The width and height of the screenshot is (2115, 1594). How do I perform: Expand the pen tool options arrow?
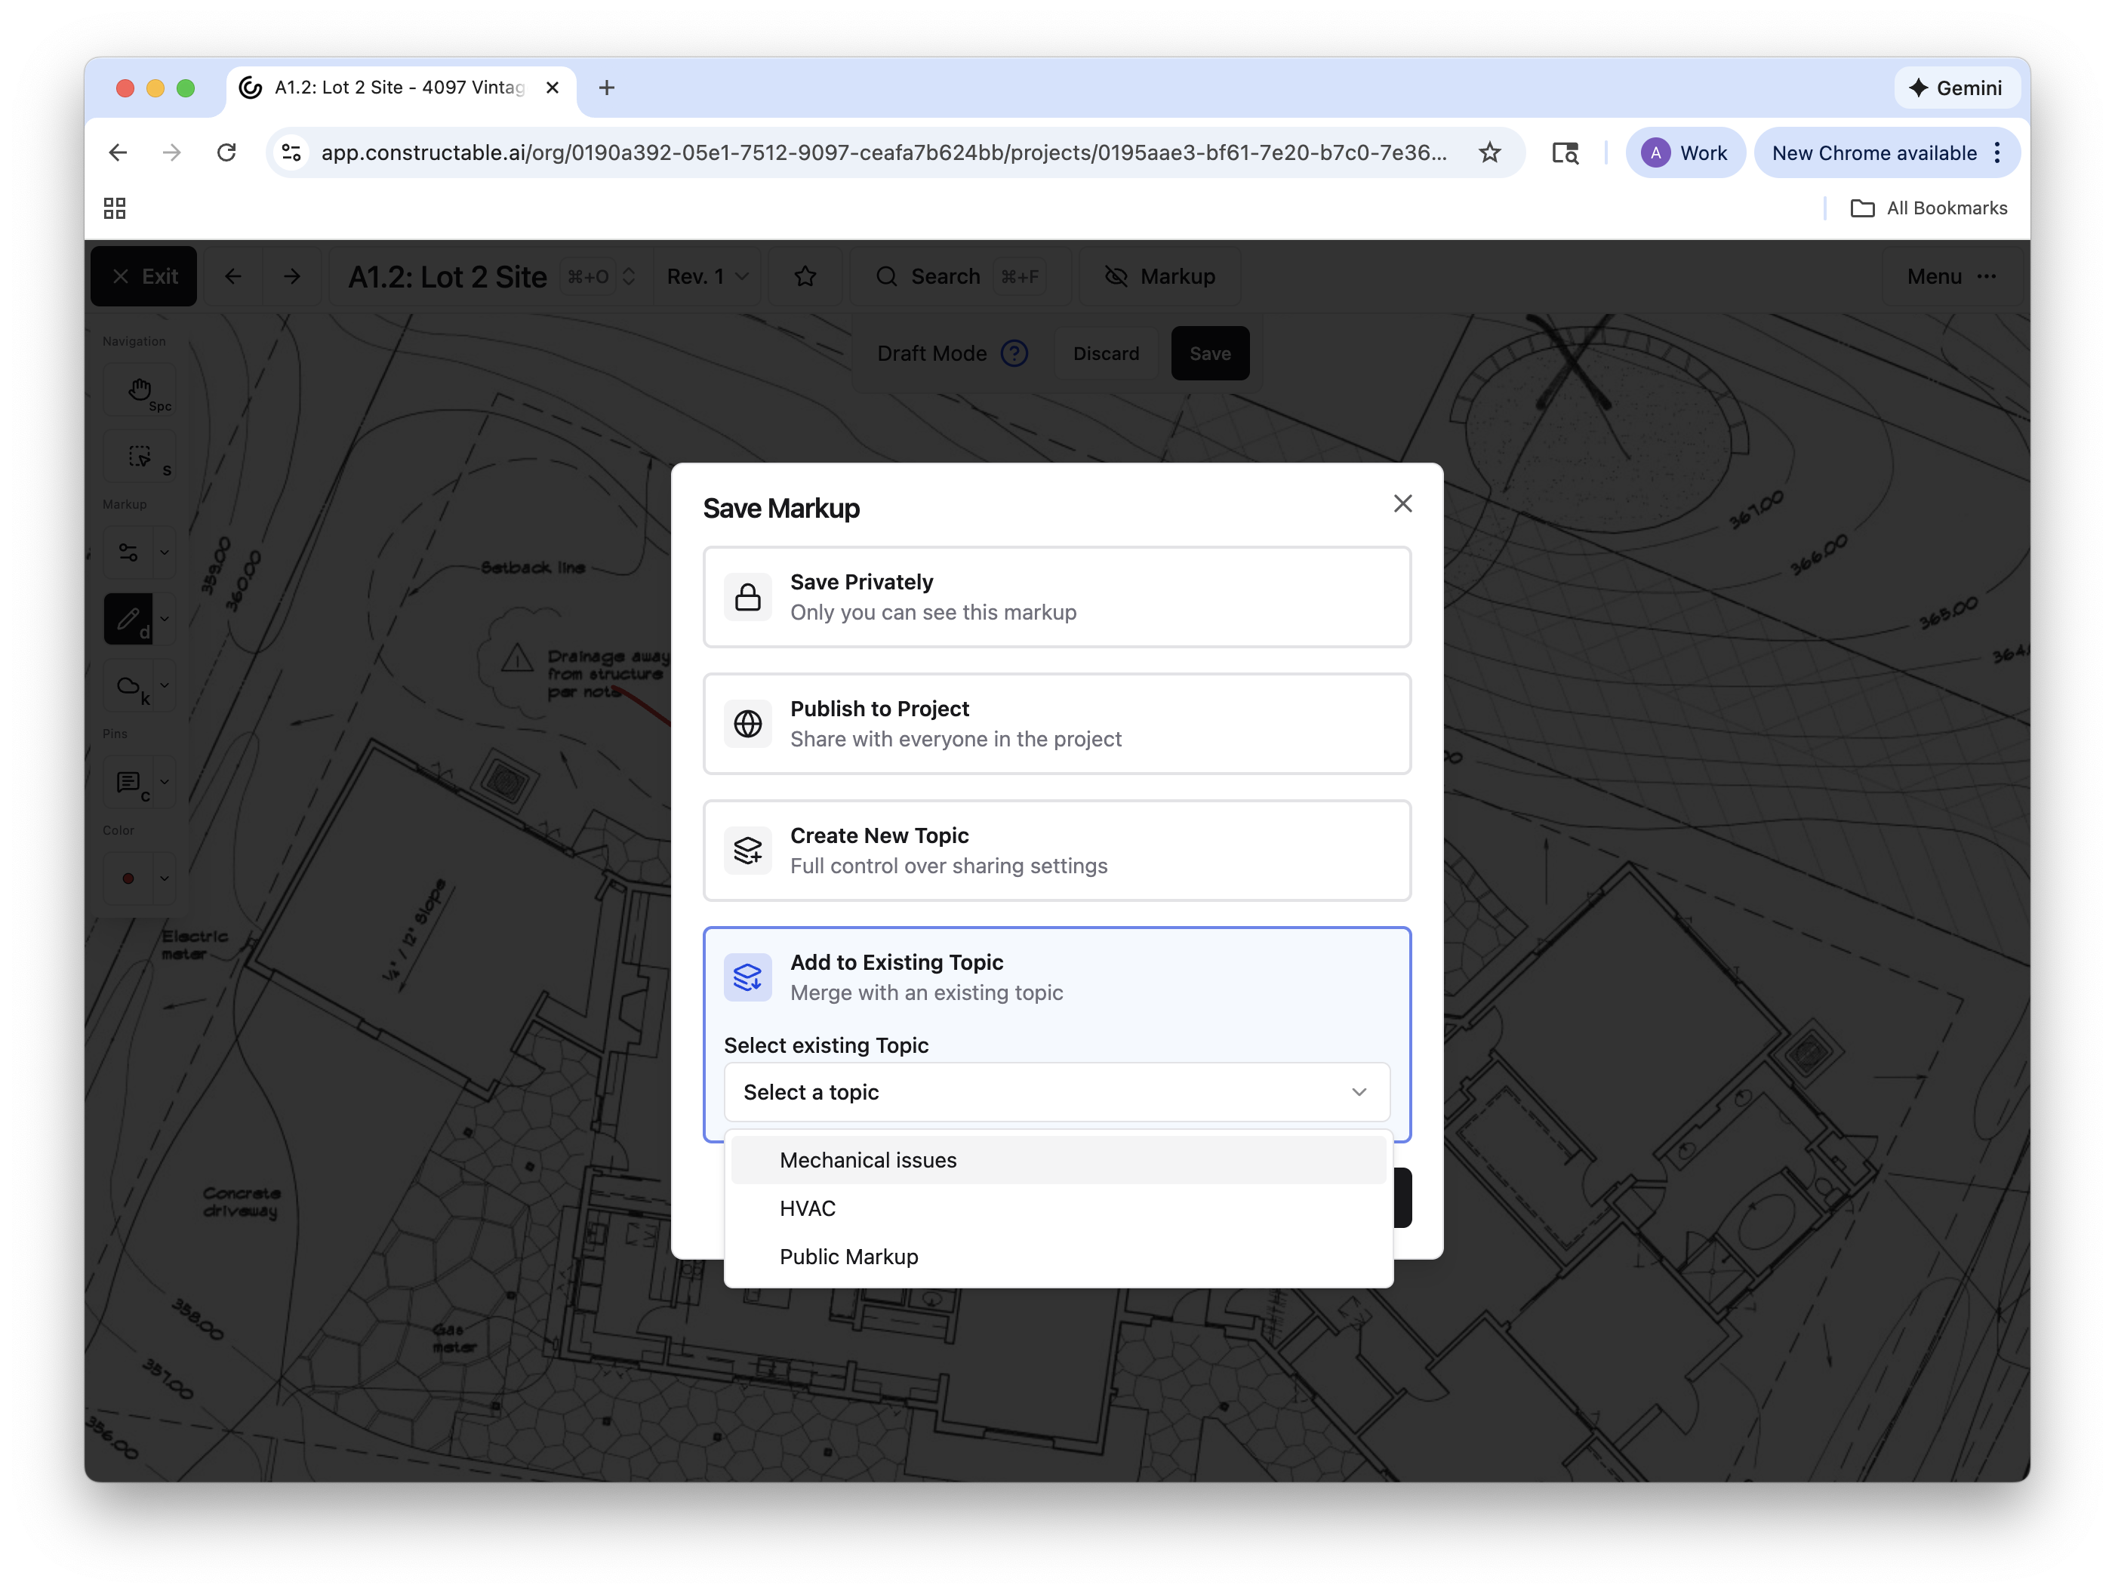tap(165, 619)
